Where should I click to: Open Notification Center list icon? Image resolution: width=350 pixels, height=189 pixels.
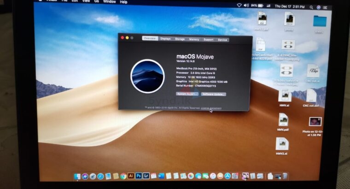point(325,7)
